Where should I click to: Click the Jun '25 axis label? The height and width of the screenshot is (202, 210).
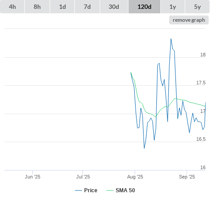click(x=32, y=177)
